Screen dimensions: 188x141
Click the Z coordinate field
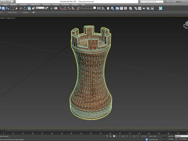pyautogui.click(x=143, y=136)
